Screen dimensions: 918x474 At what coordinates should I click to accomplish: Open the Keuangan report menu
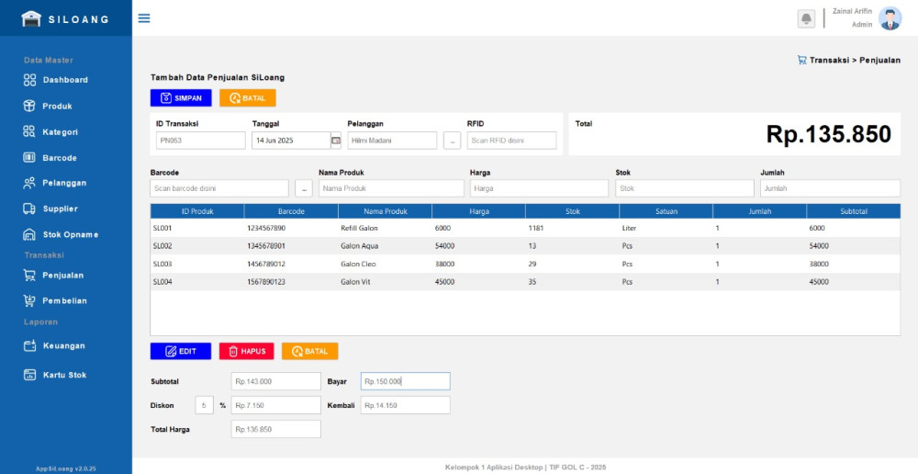(x=64, y=345)
